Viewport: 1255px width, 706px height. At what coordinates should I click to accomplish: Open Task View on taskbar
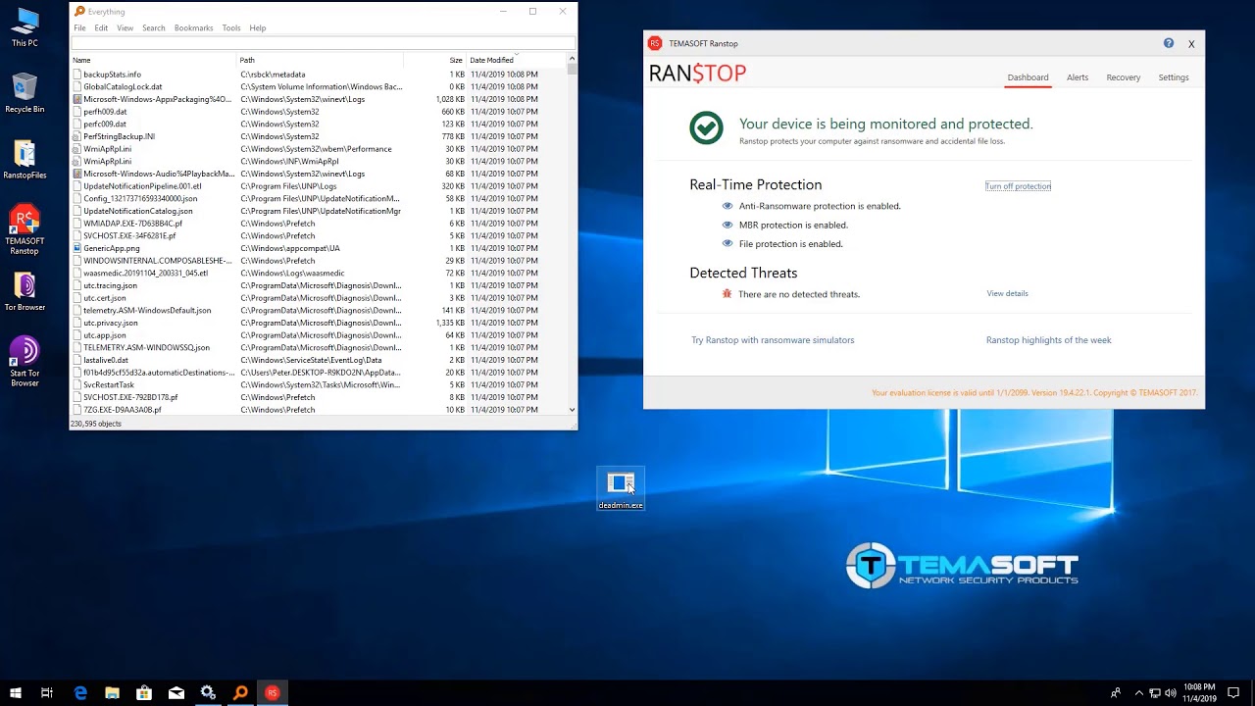[x=46, y=693]
